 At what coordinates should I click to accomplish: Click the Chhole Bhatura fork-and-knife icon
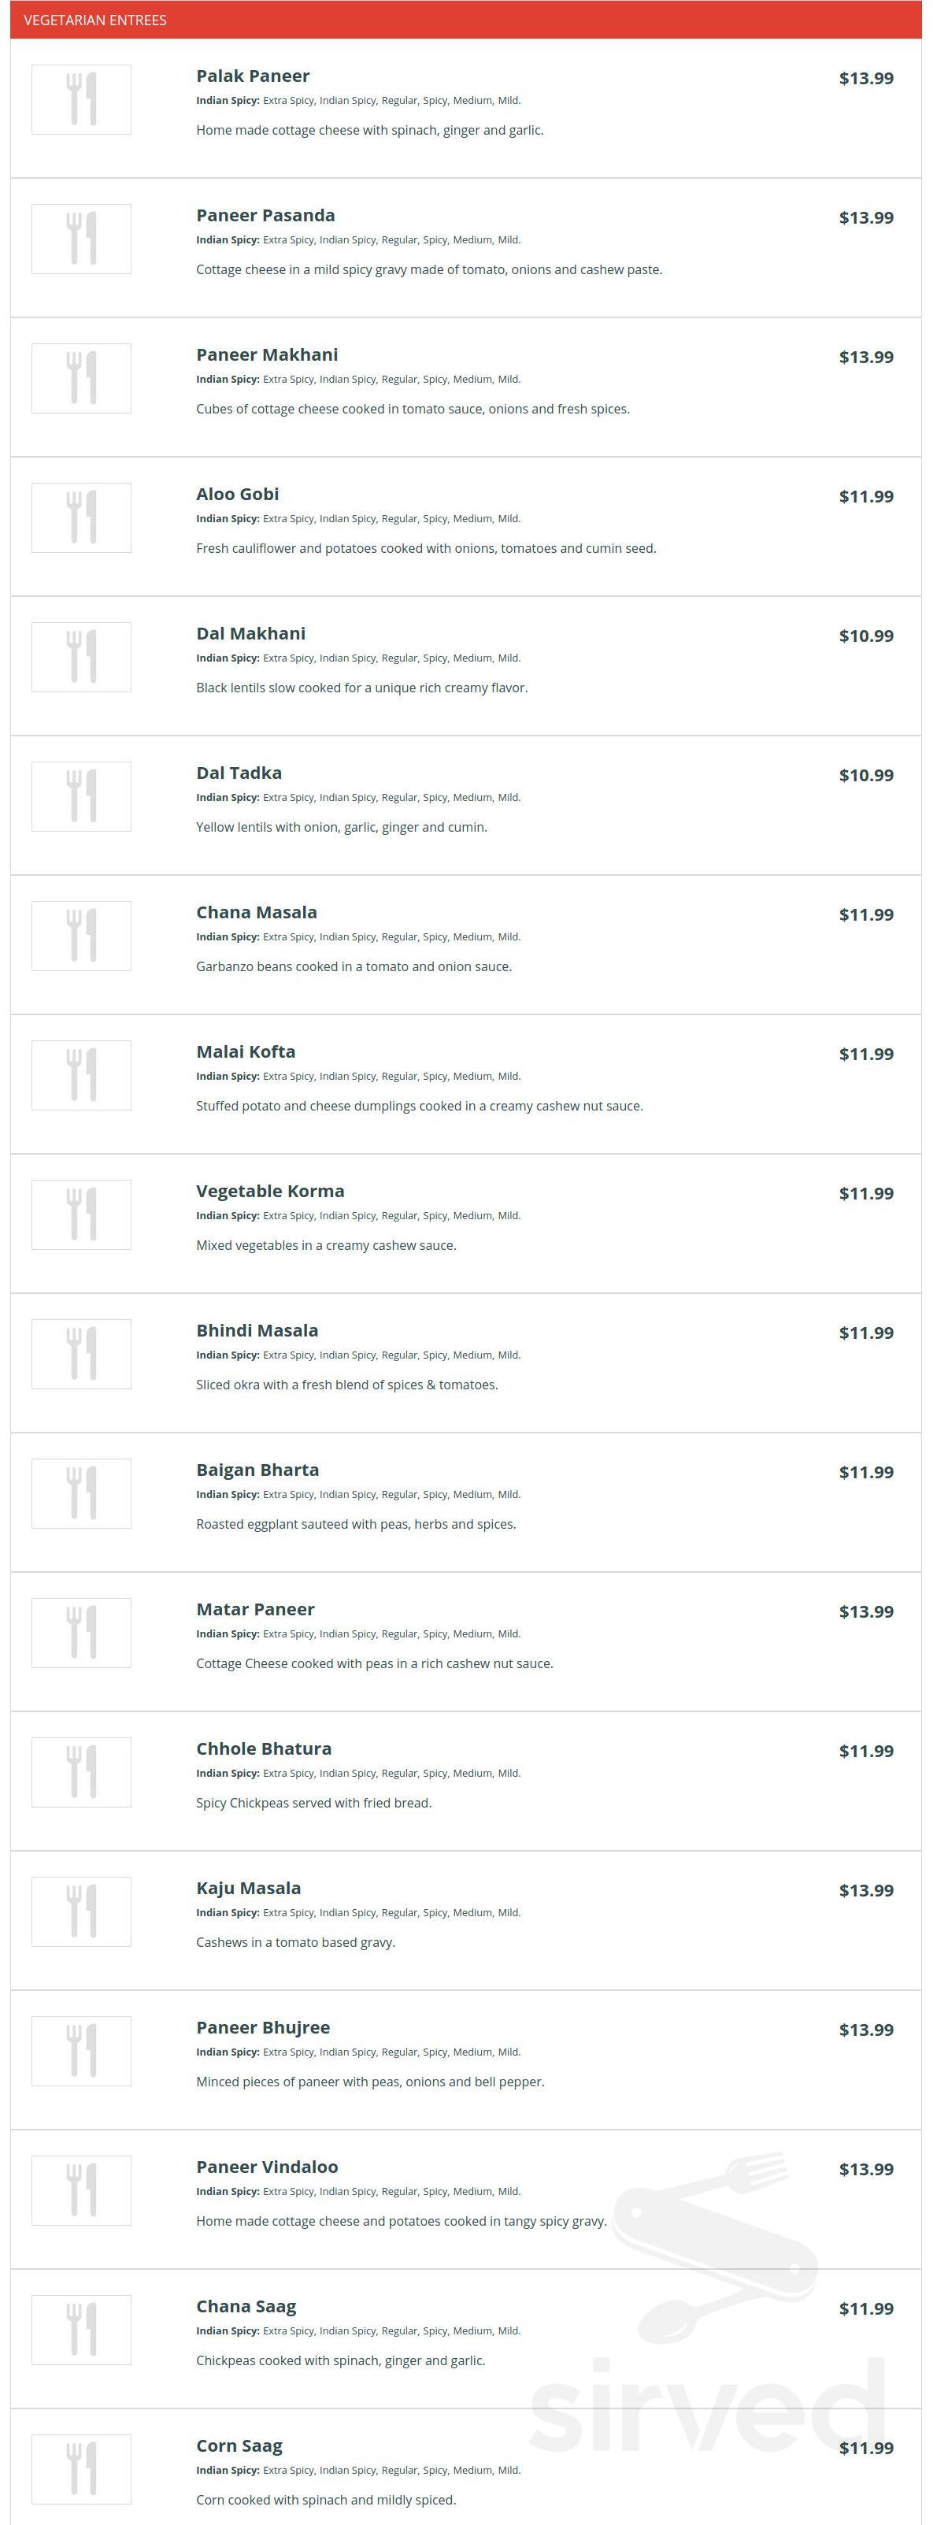point(81,1772)
